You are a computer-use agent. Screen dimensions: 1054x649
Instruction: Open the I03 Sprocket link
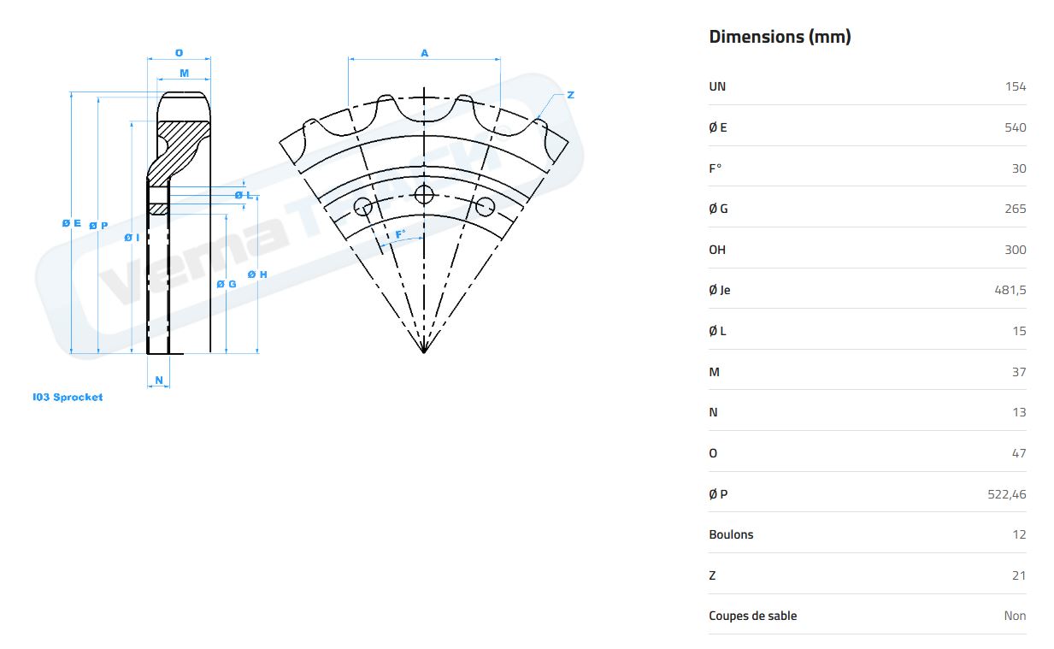(x=68, y=397)
